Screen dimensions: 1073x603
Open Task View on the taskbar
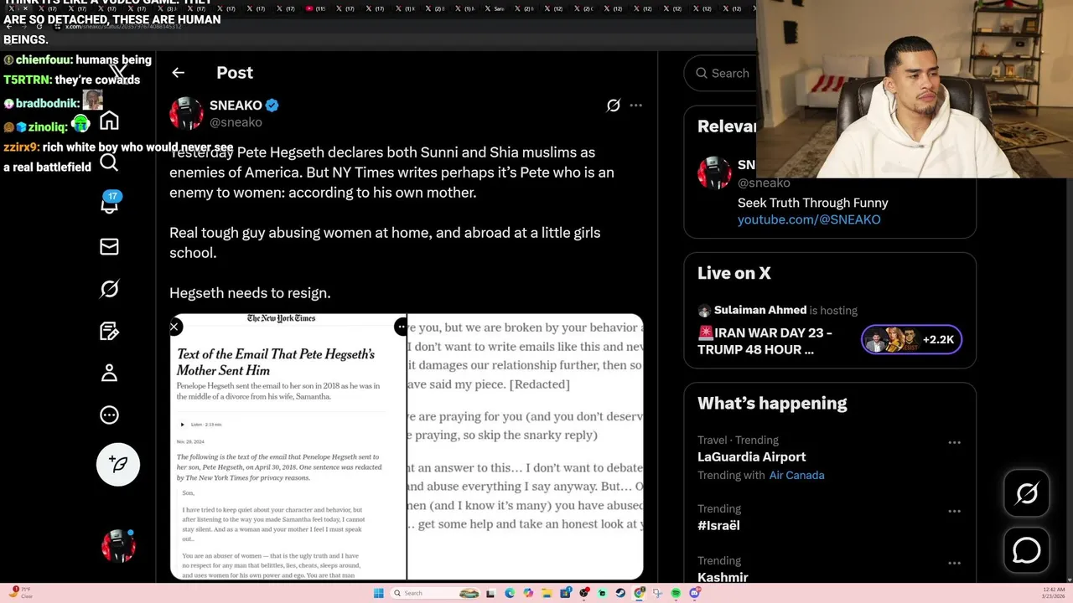pyautogui.click(x=490, y=593)
